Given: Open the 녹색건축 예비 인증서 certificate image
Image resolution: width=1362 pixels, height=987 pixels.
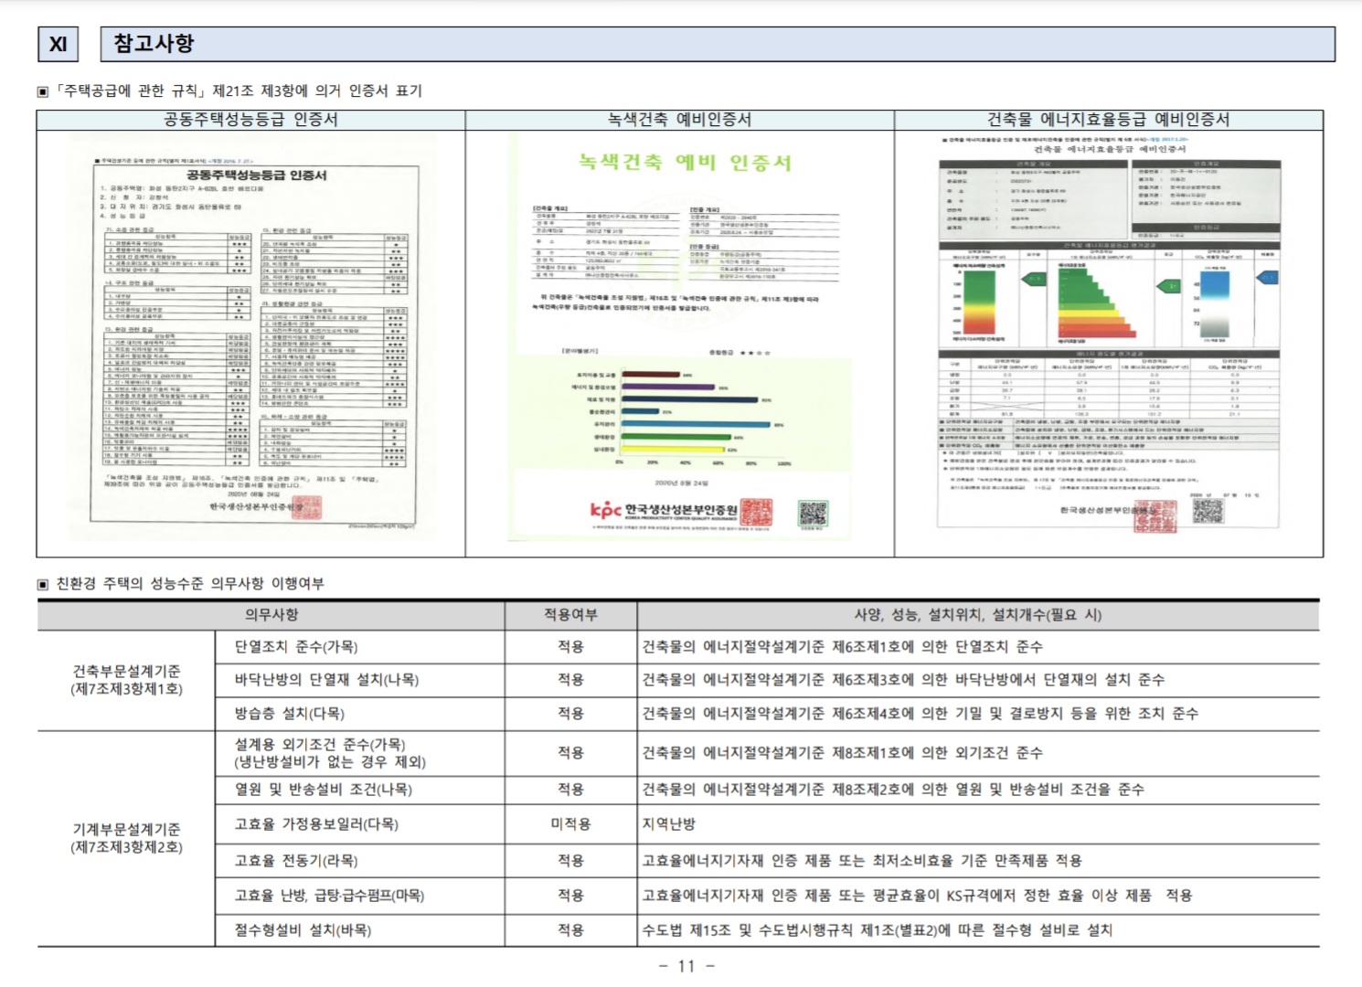Looking at the screenshot, I should point(681,338).
